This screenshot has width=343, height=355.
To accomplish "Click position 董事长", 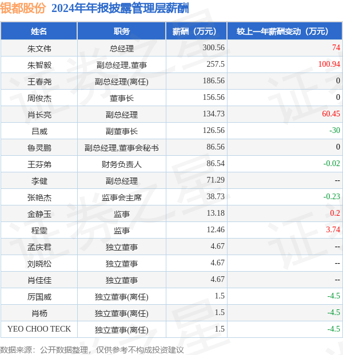I will 122,98.
